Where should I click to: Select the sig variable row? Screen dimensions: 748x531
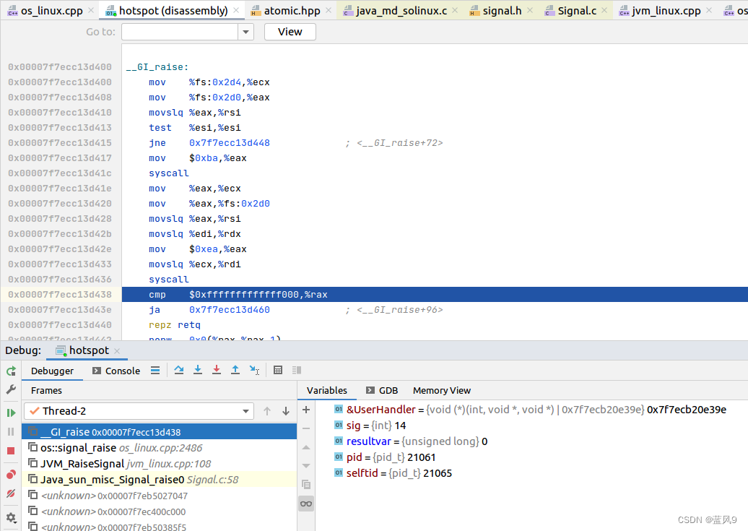tap(531, 426)
